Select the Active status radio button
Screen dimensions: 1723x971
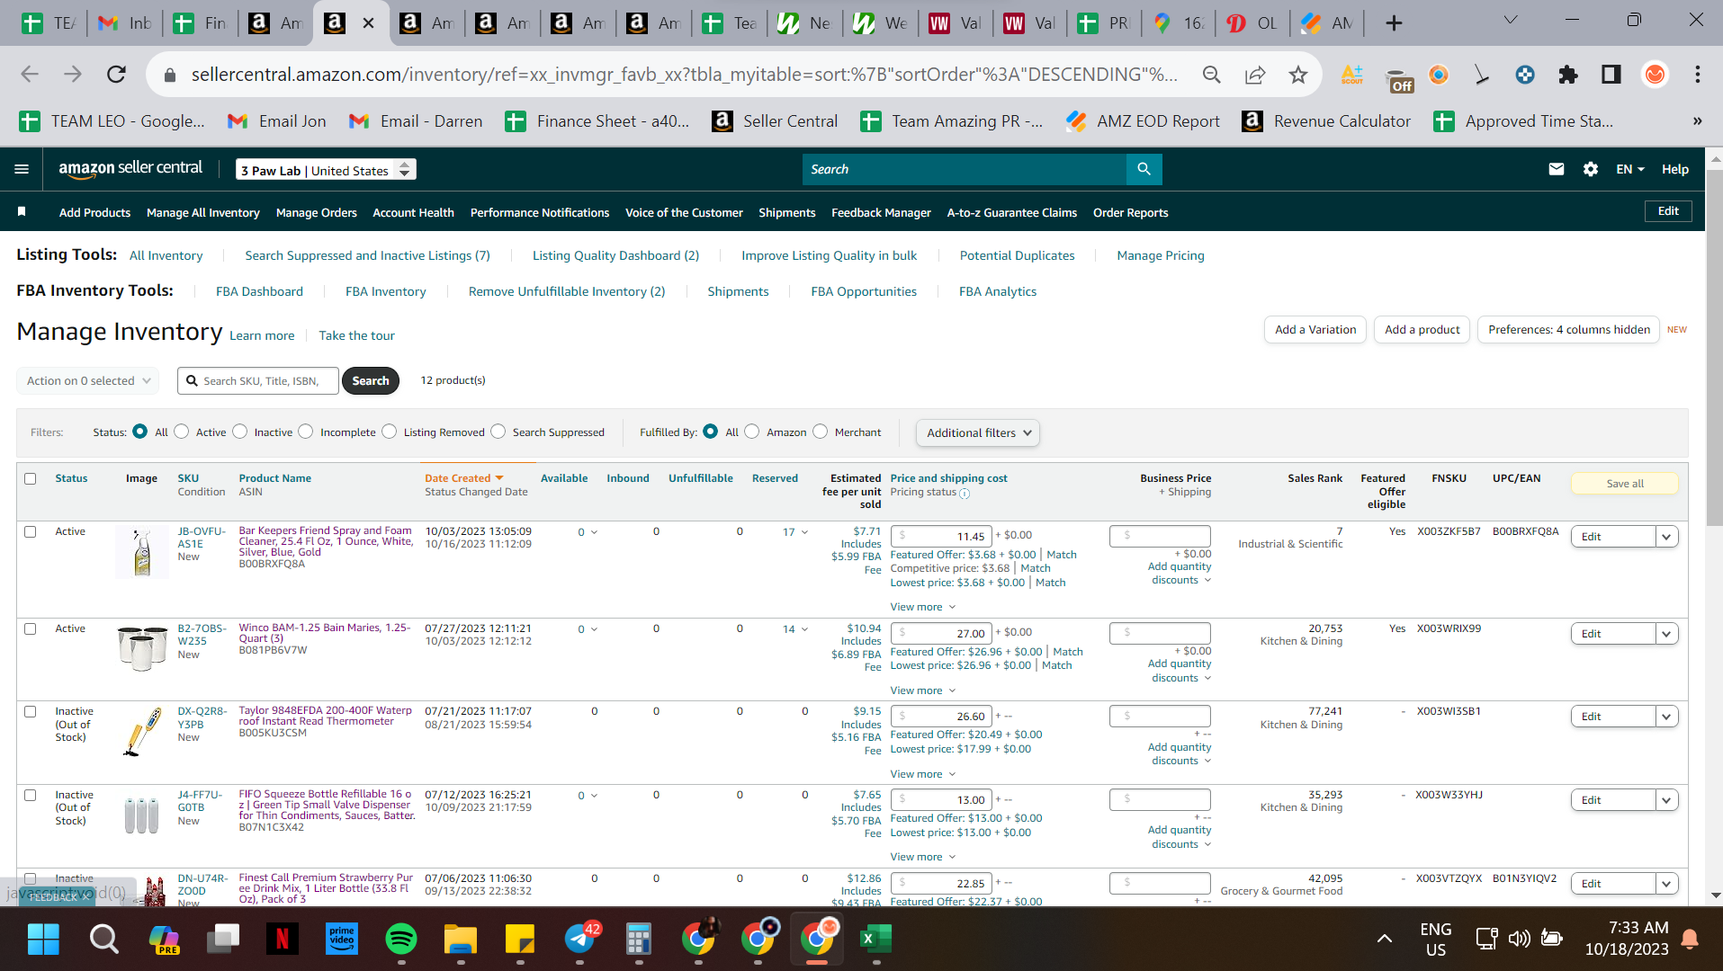pos(182,432)
